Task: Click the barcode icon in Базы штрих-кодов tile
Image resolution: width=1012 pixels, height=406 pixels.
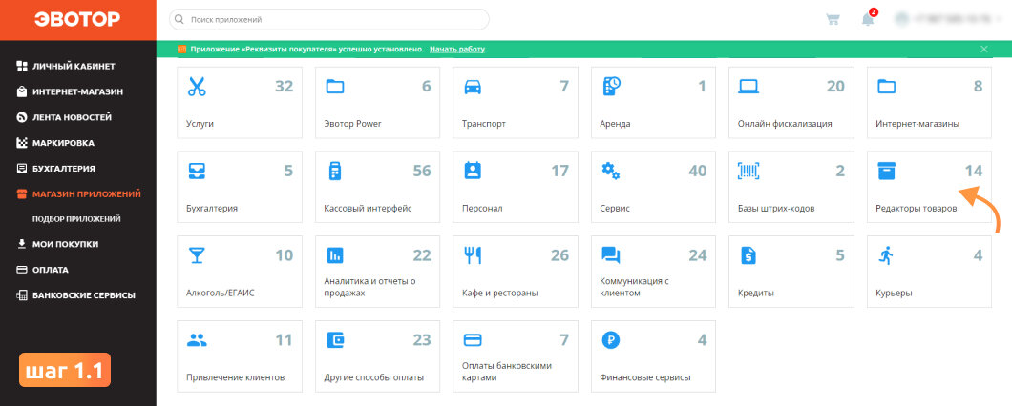Action: coord(748,171)
